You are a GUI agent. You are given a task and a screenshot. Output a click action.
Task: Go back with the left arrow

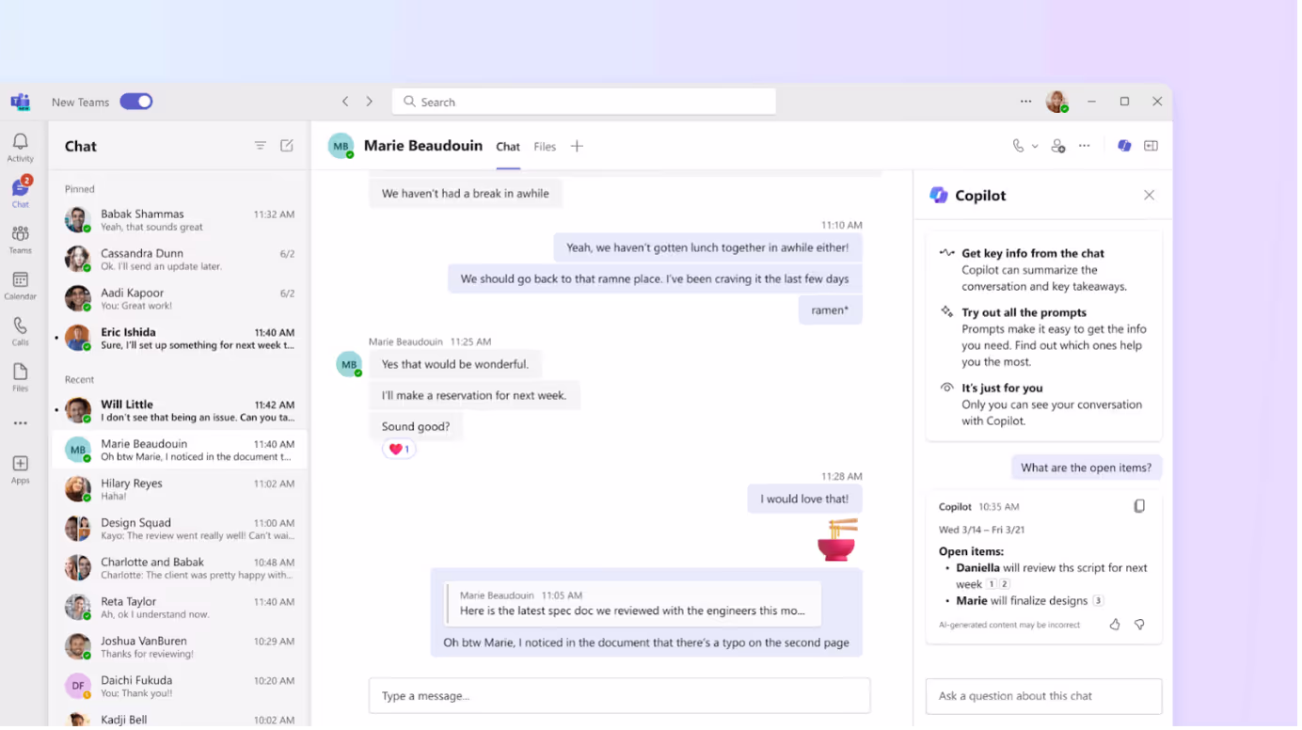tap(345, 102)
